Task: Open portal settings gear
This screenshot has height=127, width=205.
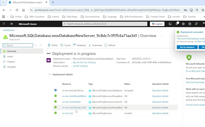Action: pos(183,24)
